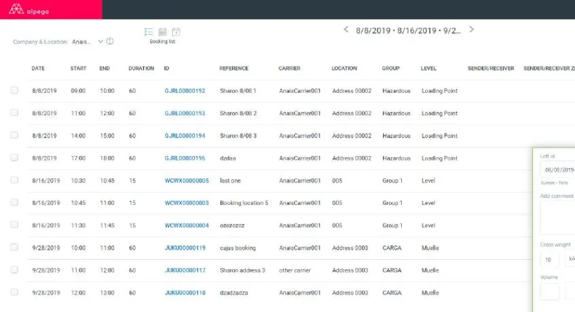Image resolution: width=575 pixels, height=312 pixels.
Task: Select checkbox for booking WCWX00000004
Action: click(x=14, y=225)
